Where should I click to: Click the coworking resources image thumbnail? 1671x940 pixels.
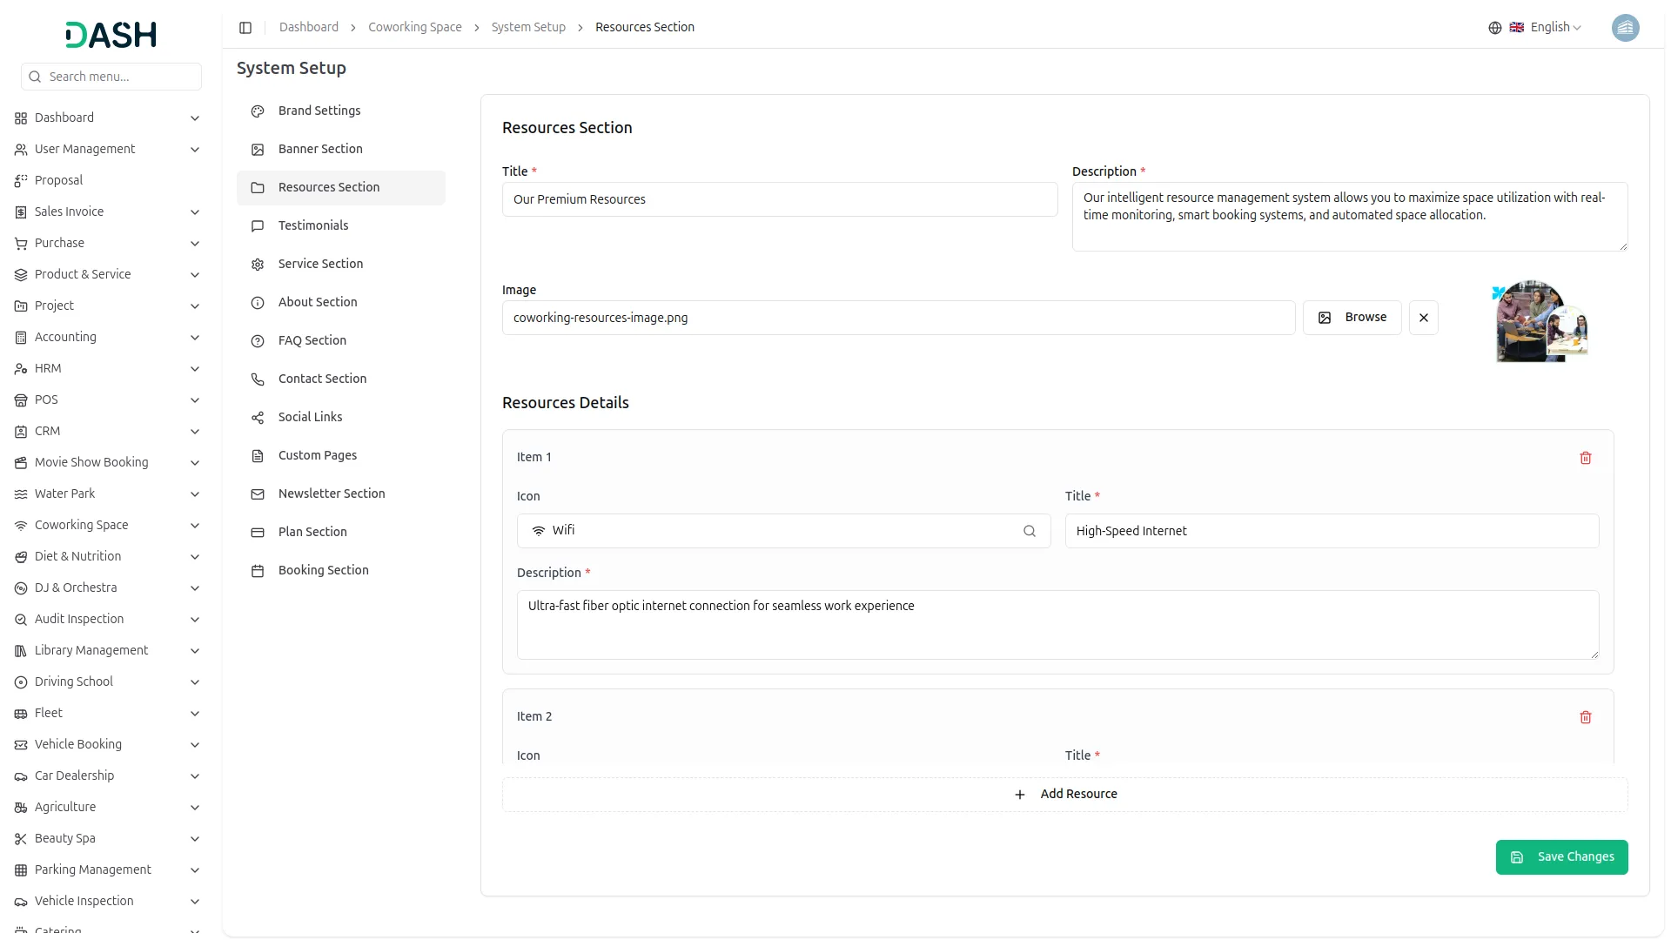pos(1540,321)
